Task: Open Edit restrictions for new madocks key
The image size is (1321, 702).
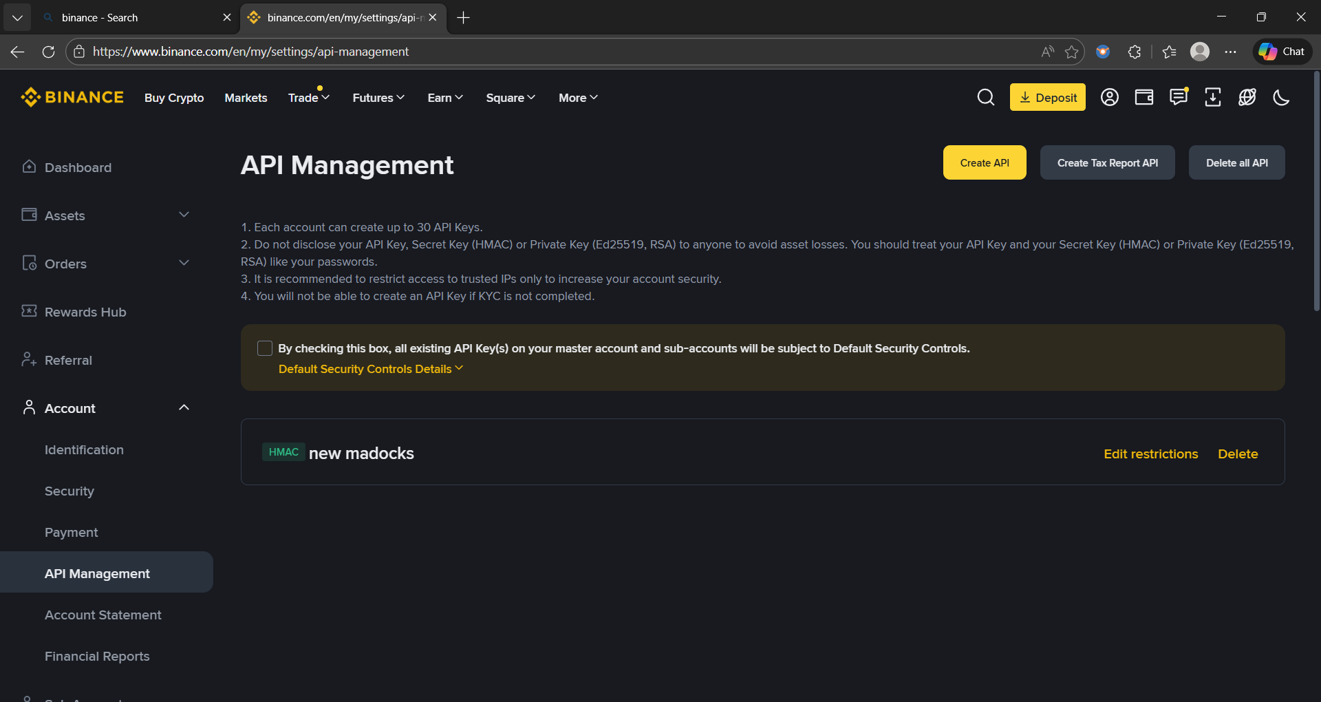Action: click(1150, 454)
